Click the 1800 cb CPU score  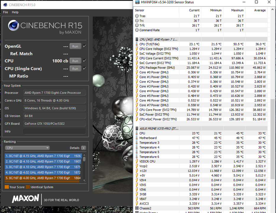point(60,61)
